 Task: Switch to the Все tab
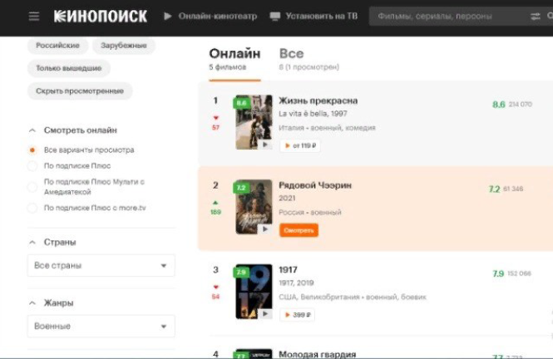(x=291, y=53)
